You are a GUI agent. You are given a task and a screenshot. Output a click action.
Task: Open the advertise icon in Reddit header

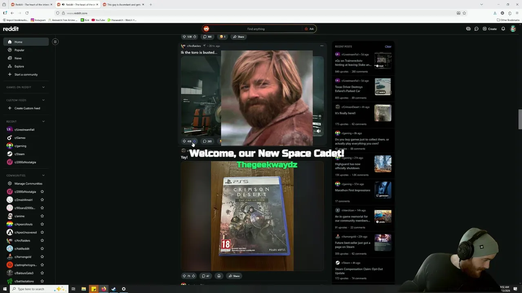(x=468, y=29)
